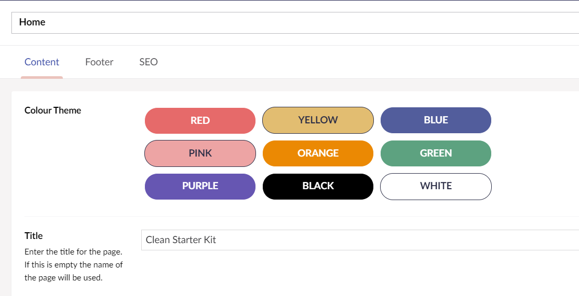This screenshot has height=296, width=579.
Task: Apply the Orange colour theme
Action: pos(318,153)
